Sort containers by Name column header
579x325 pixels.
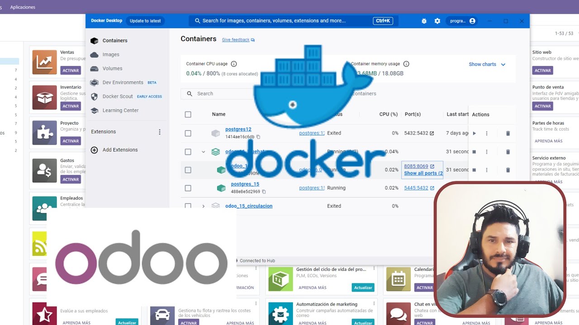click(x=218, y=115)
